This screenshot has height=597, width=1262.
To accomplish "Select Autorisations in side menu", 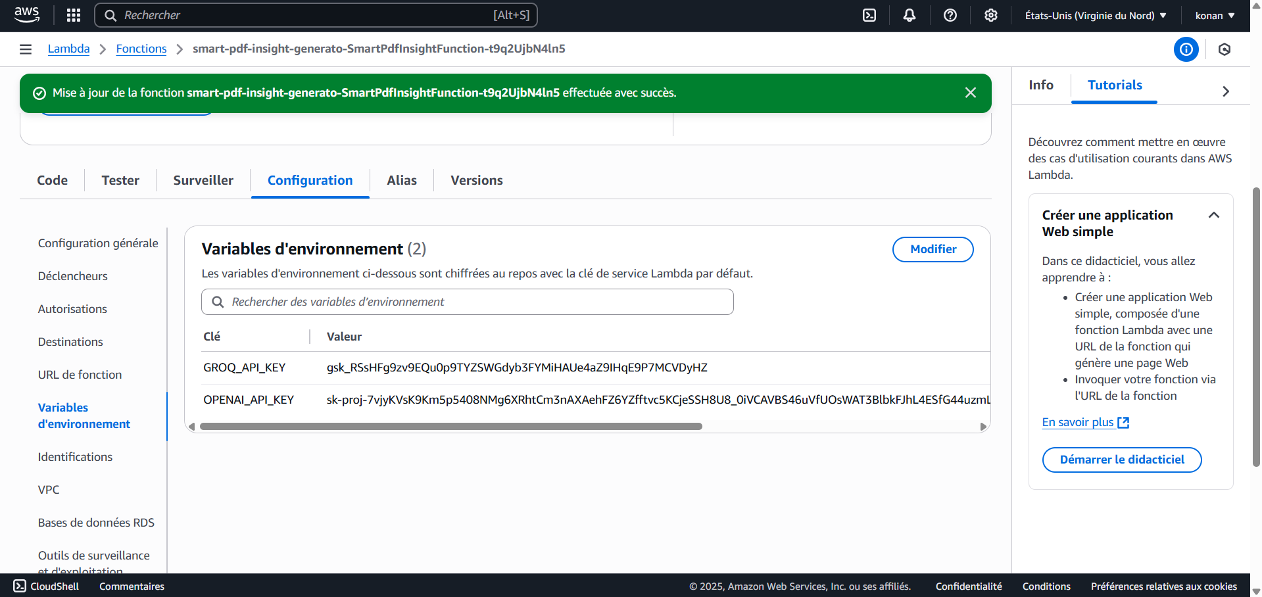I will [72, 309].
